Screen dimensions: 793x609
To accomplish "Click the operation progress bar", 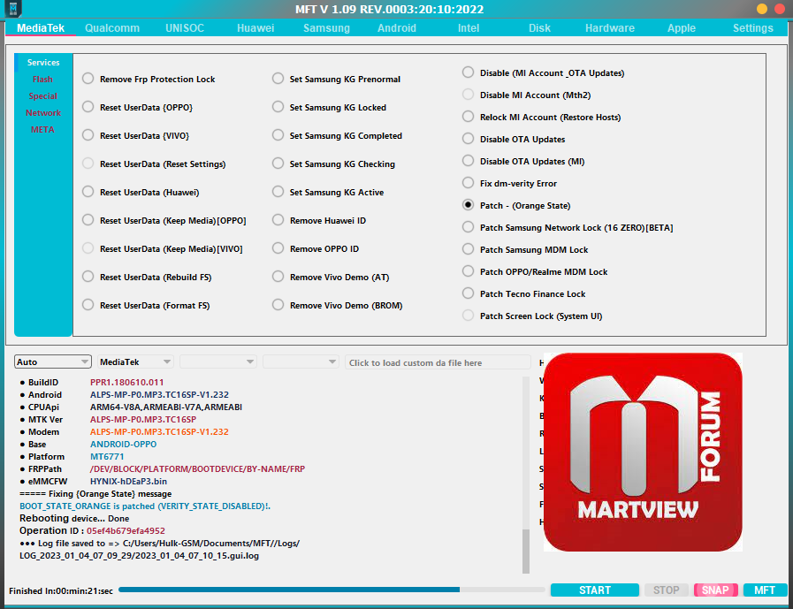I will [x=332, y=590].
